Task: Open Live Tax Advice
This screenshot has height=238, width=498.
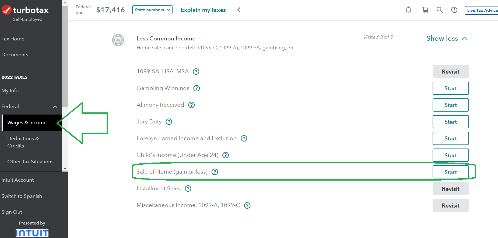Action: coord(482,10)
